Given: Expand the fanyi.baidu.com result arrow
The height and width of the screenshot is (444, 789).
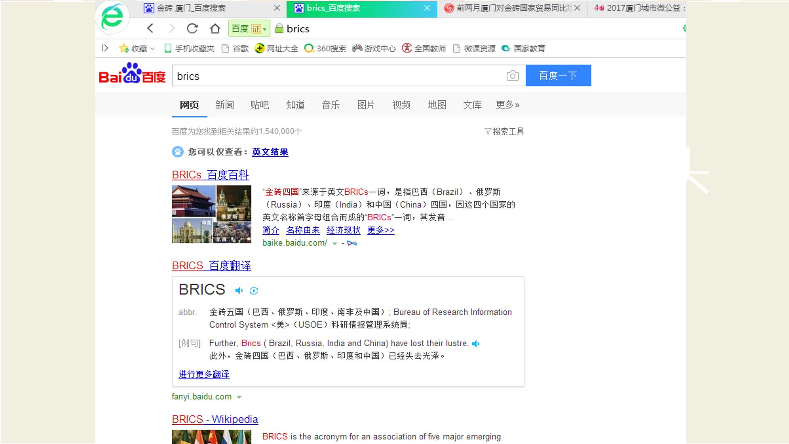Looking at the screenshot, I should [x=239, y=397].
